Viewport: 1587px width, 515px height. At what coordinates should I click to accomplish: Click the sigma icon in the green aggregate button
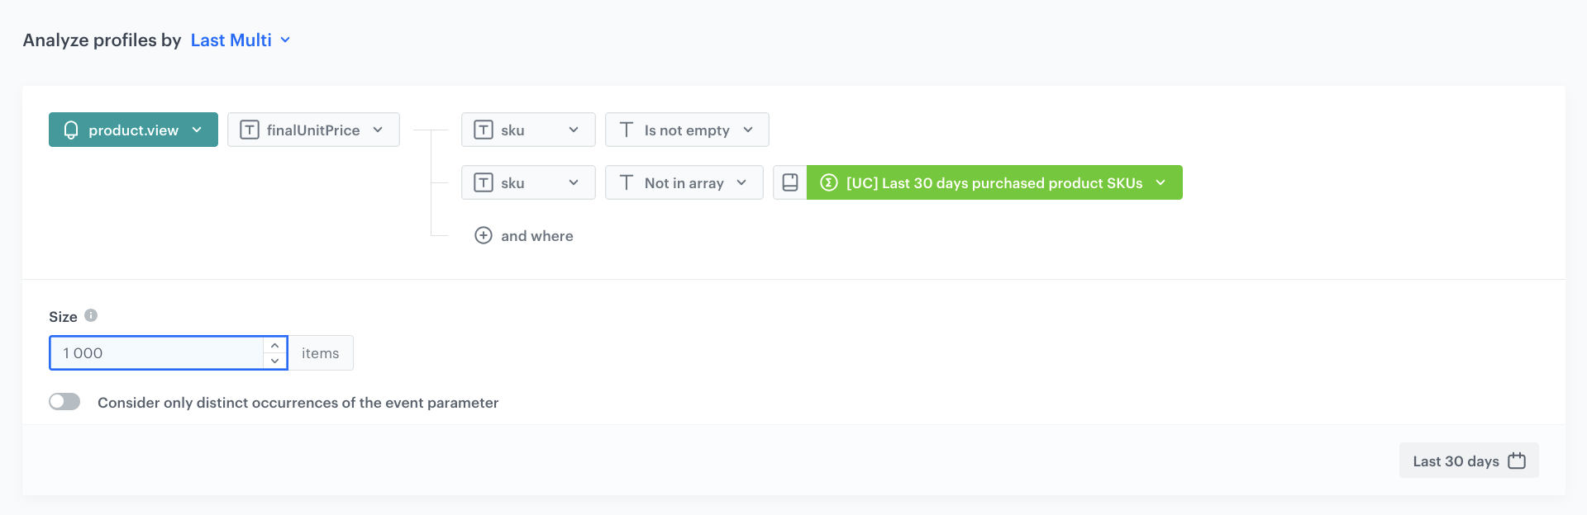point(829,182)
